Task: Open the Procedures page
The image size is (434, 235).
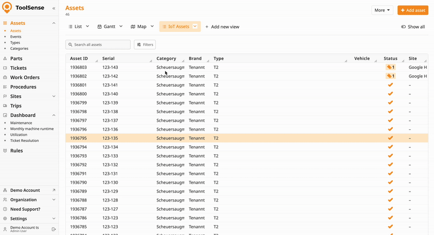Action: (x=23, y=87)
